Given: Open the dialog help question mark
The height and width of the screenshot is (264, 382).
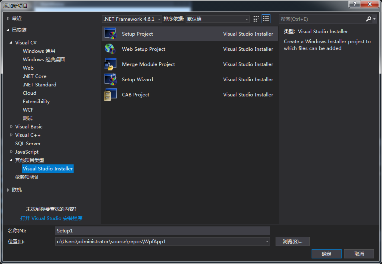Looking at the screenshot, I should tap(355, 4).
